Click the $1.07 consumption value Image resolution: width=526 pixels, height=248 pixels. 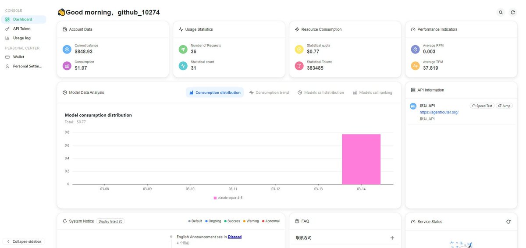81,68
